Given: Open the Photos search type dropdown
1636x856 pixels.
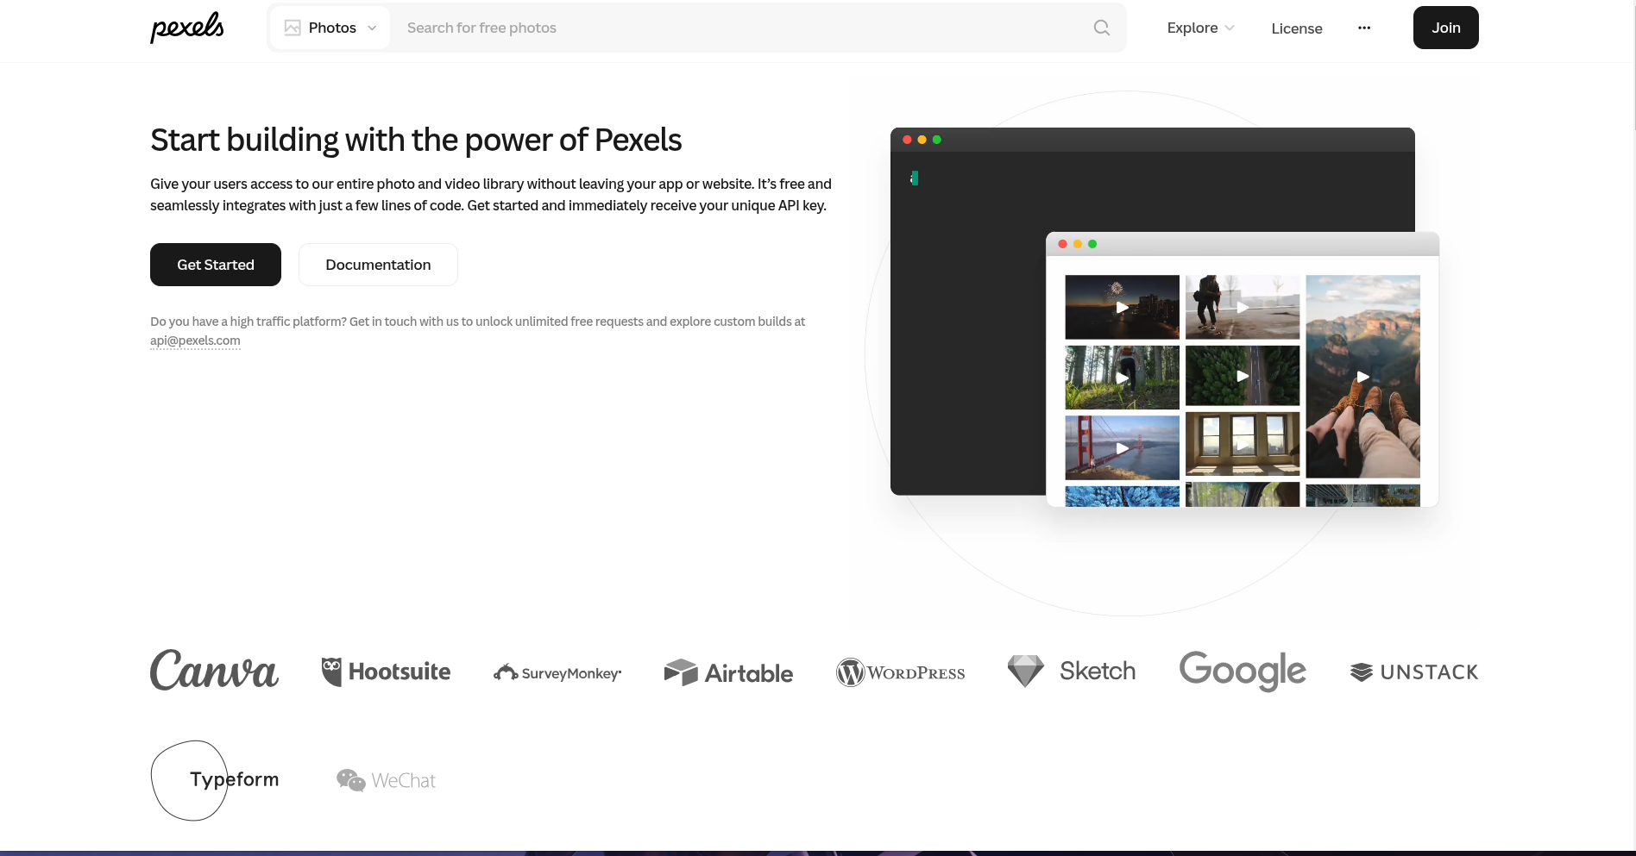Looking at the screenshot, I should tap(330, 28).
